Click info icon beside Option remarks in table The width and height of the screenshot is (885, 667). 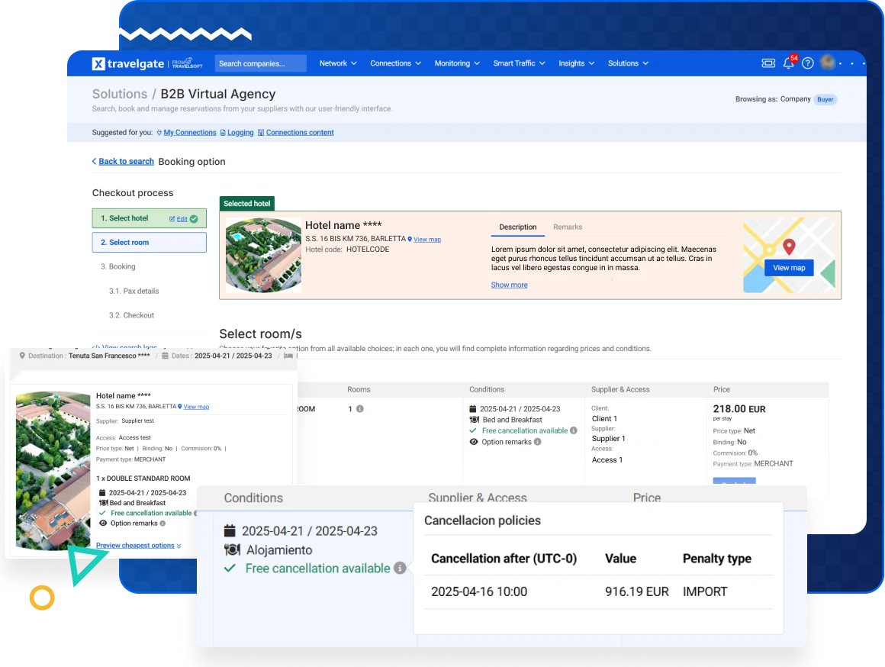(537, 442)
